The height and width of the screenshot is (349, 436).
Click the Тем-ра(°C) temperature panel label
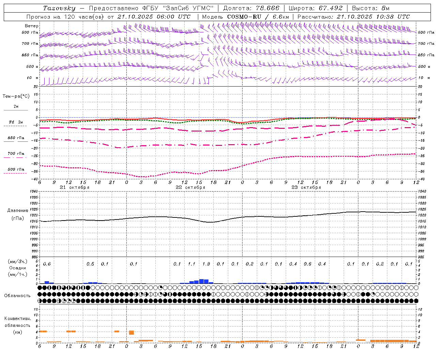[16, 96]
